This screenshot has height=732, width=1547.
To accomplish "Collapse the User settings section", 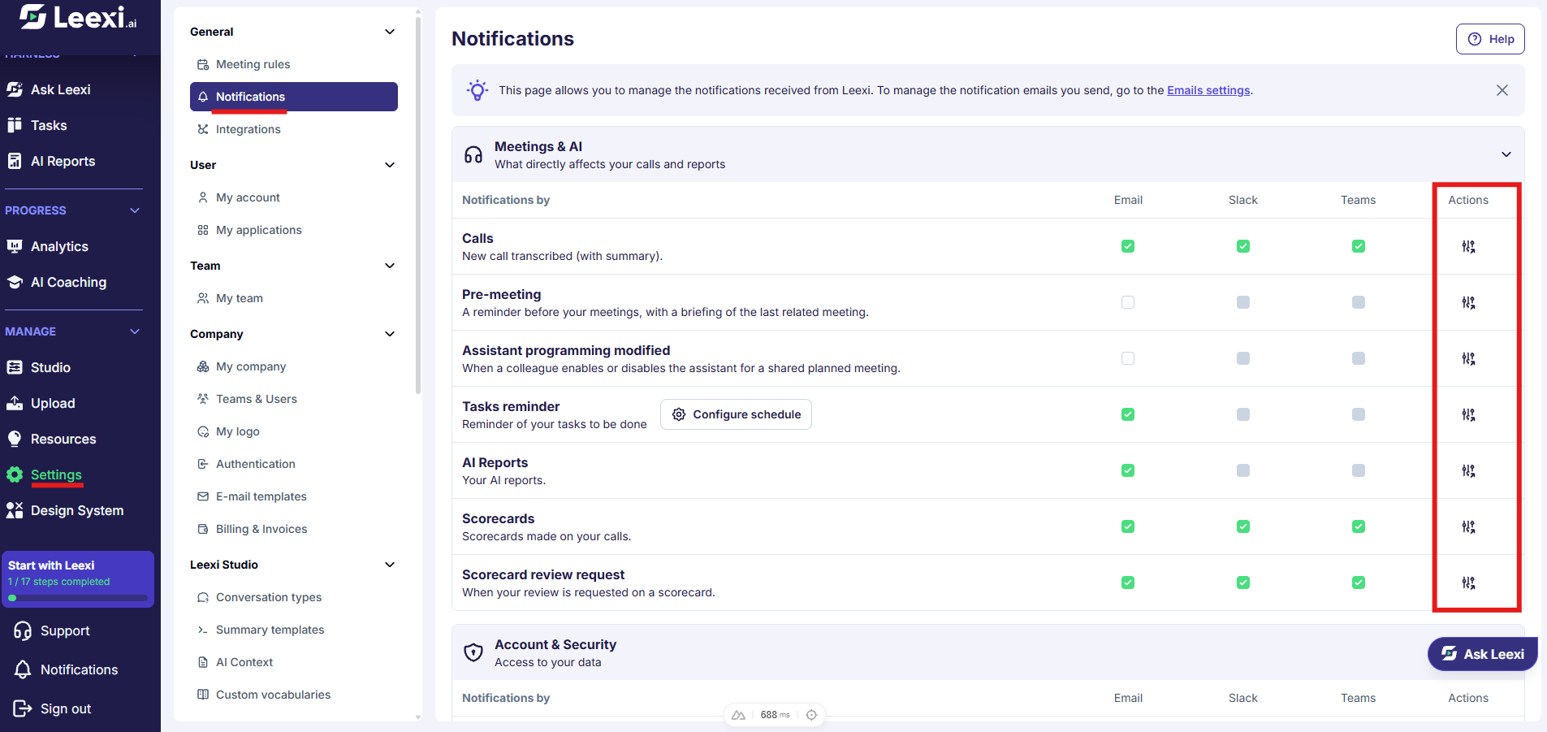I will click(390, 165).
